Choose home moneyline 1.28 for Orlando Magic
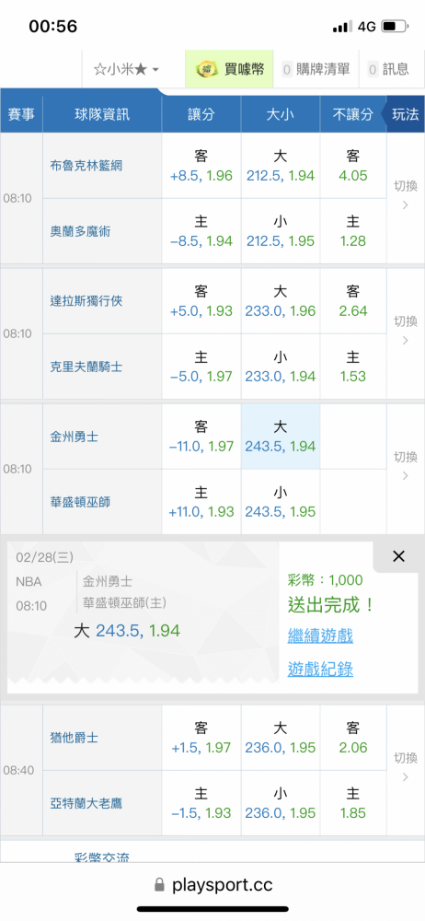Viewport: 425px width, 921px height. tap(353, 231)
